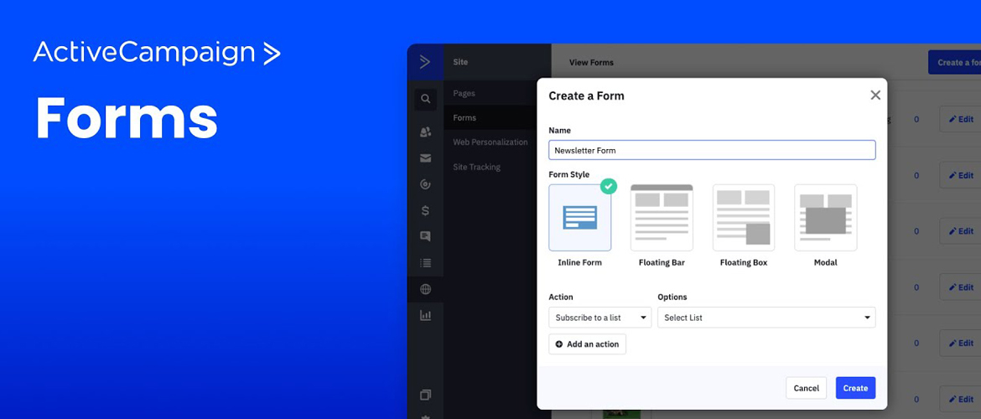Click the Site header in the submenu
The image size is (981, 419).
[x=460, y=62]
